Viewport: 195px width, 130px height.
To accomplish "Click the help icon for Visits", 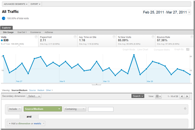I will pyautogui.click(x=36, y=37).
